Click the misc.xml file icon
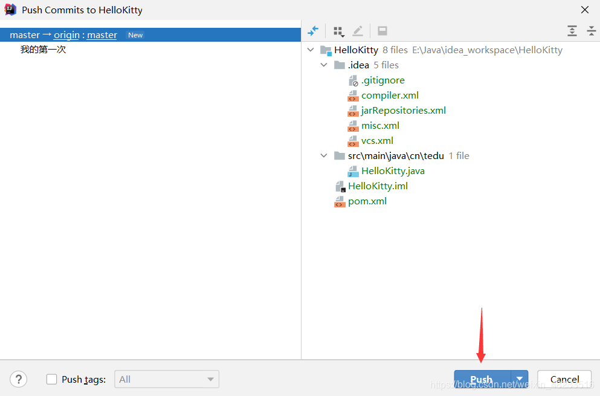The width and height of the screenshot is (600, 396). 353,126
